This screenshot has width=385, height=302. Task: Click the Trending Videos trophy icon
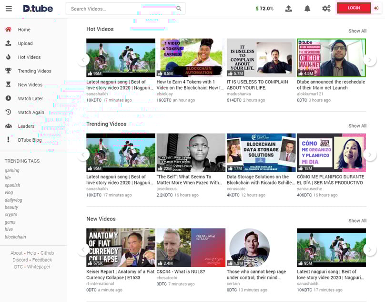(x=9, y=71)
